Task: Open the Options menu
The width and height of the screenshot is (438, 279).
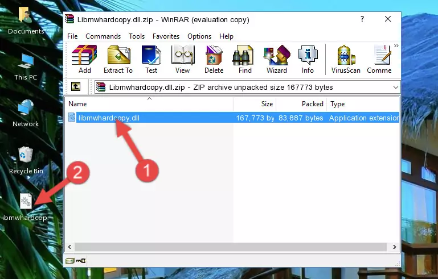Action: (199, 36)
